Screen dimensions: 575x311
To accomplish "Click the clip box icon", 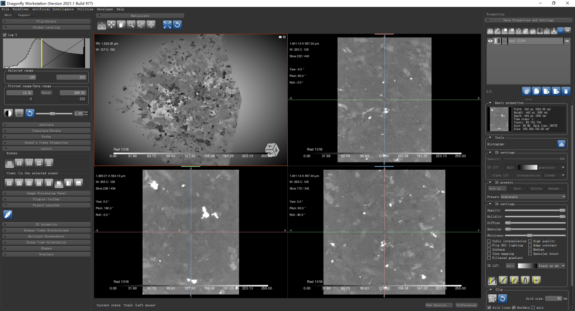I will point(492,298).
